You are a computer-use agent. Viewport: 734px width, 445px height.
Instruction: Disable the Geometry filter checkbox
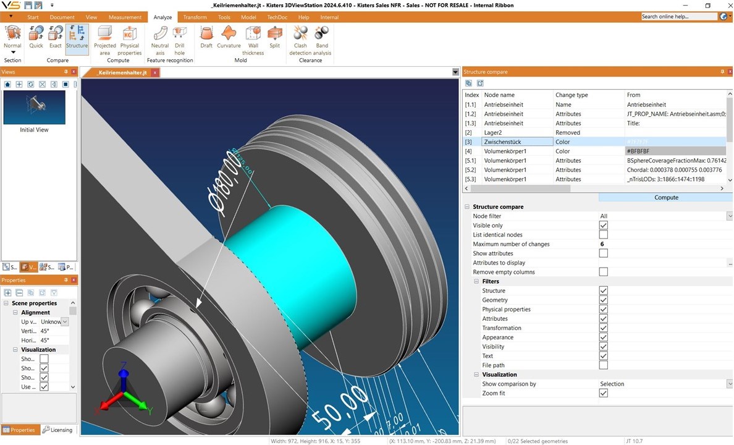603,300
